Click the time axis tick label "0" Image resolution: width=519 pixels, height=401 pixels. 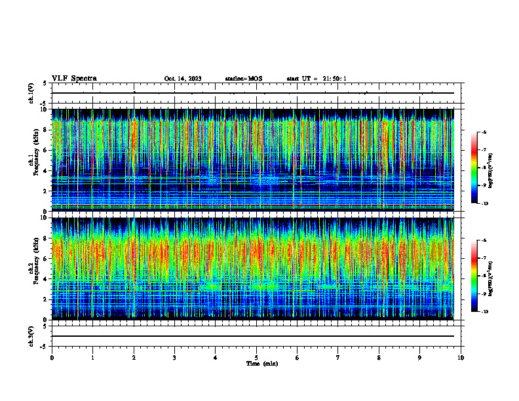pyautogui.click(x=52, y=358)
